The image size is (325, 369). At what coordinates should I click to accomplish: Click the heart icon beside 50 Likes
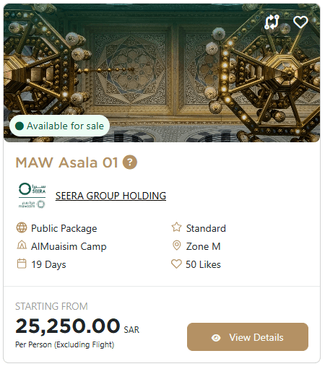176,264
